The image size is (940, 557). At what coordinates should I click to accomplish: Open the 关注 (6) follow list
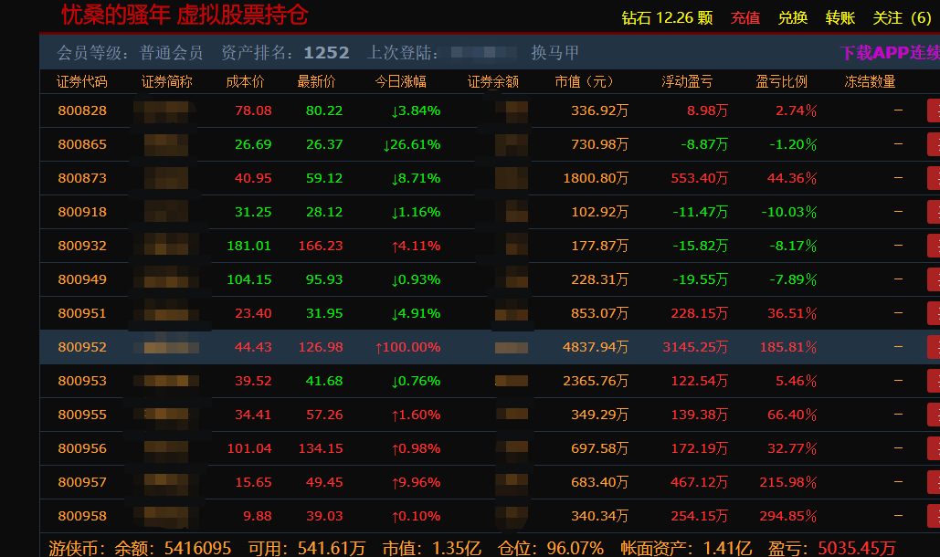902,17
